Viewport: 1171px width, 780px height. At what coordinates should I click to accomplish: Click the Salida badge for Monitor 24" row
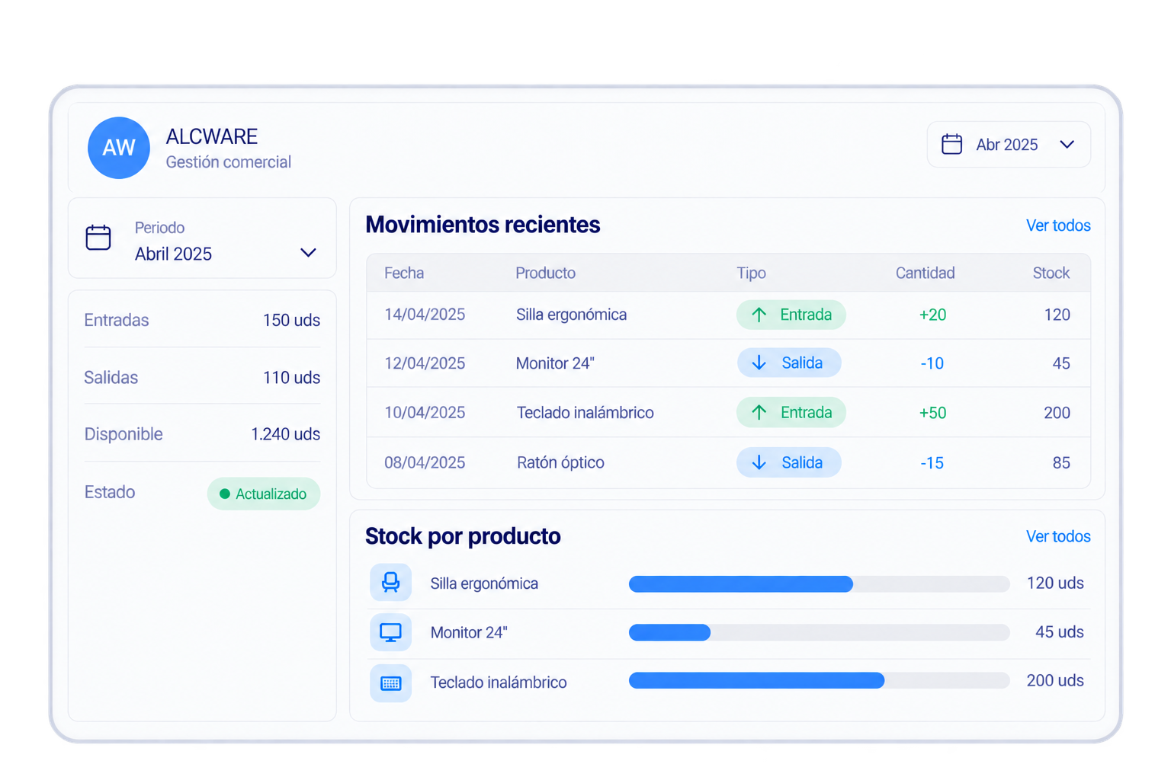click(x=789, y=363)
